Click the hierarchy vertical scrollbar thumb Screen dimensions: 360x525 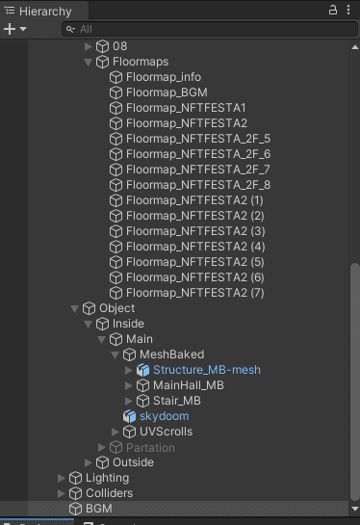tap(355, 381)
